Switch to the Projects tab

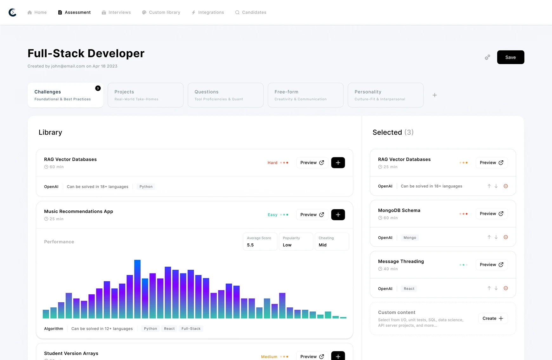point(145,95)
